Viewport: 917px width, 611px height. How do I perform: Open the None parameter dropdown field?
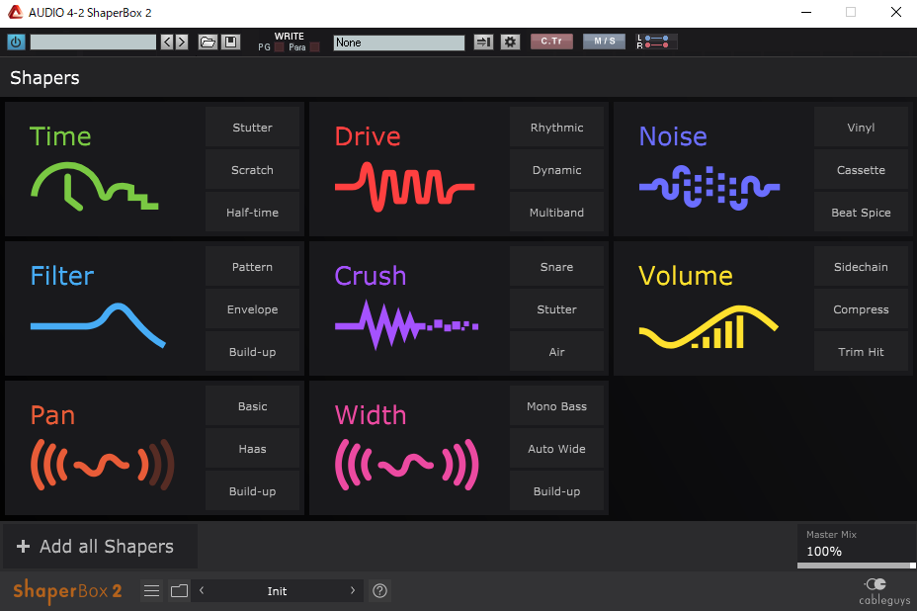click(399, 43)
